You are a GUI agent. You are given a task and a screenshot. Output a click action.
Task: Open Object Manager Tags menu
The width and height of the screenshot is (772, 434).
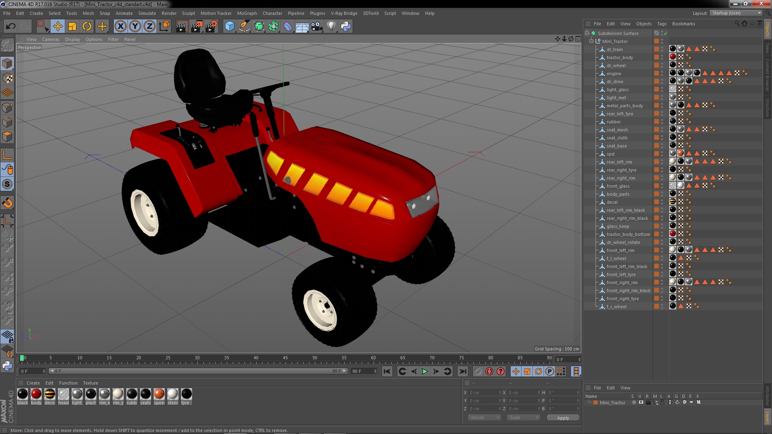[x=661, y=24]
